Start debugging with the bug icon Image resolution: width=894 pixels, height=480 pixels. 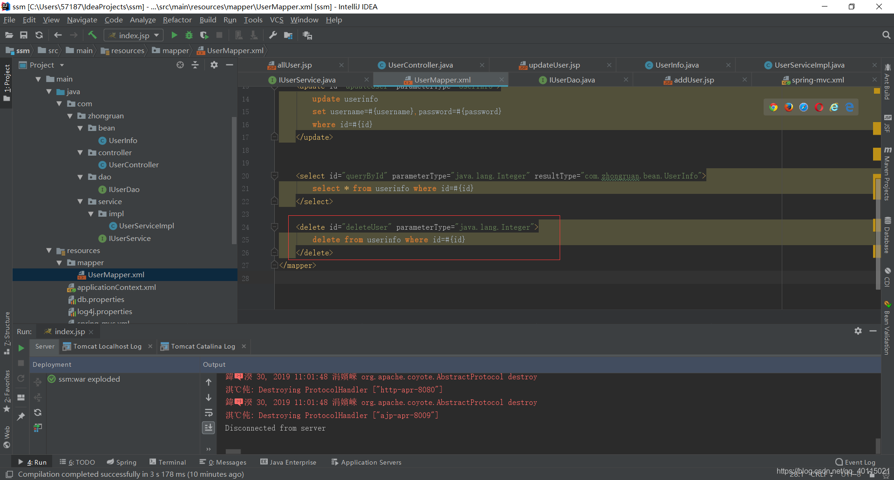click(x=189, y=35)
